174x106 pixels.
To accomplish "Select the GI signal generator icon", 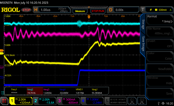I will pyautogui.click(x=132, y=101).
